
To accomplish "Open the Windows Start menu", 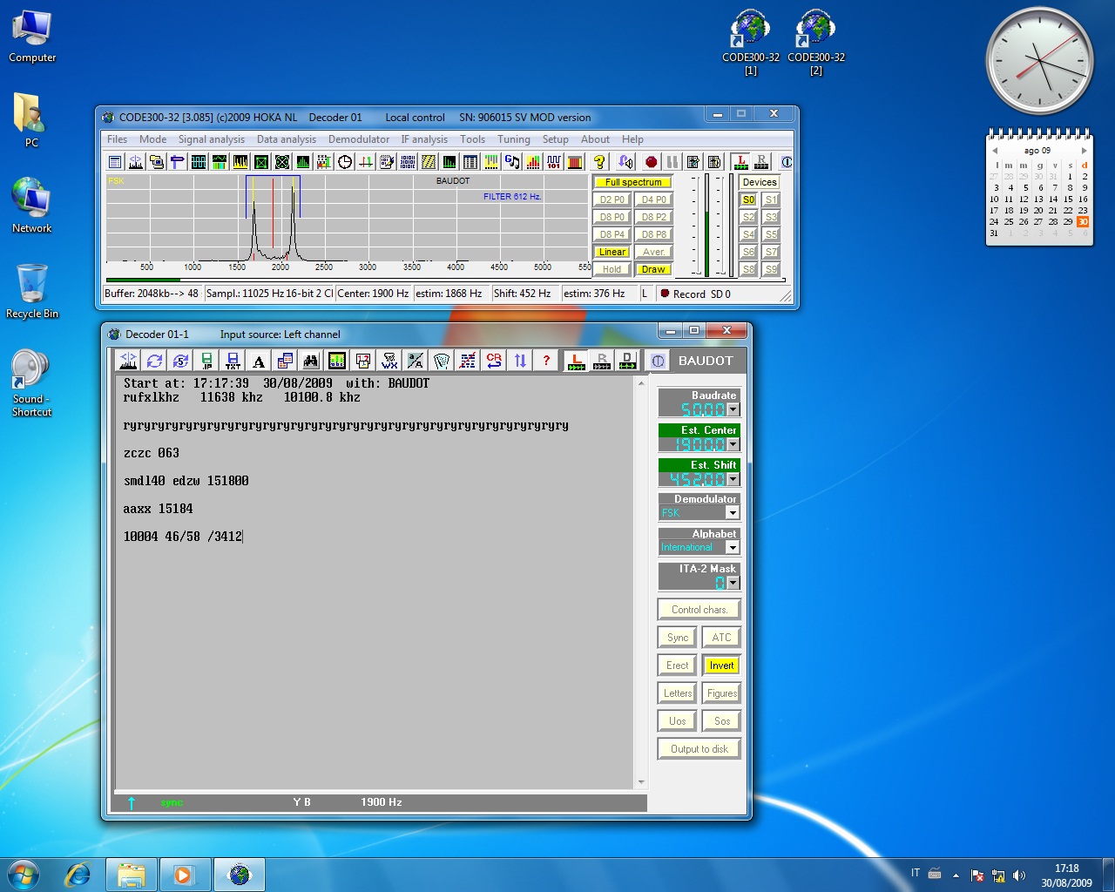I will point(23,874).
